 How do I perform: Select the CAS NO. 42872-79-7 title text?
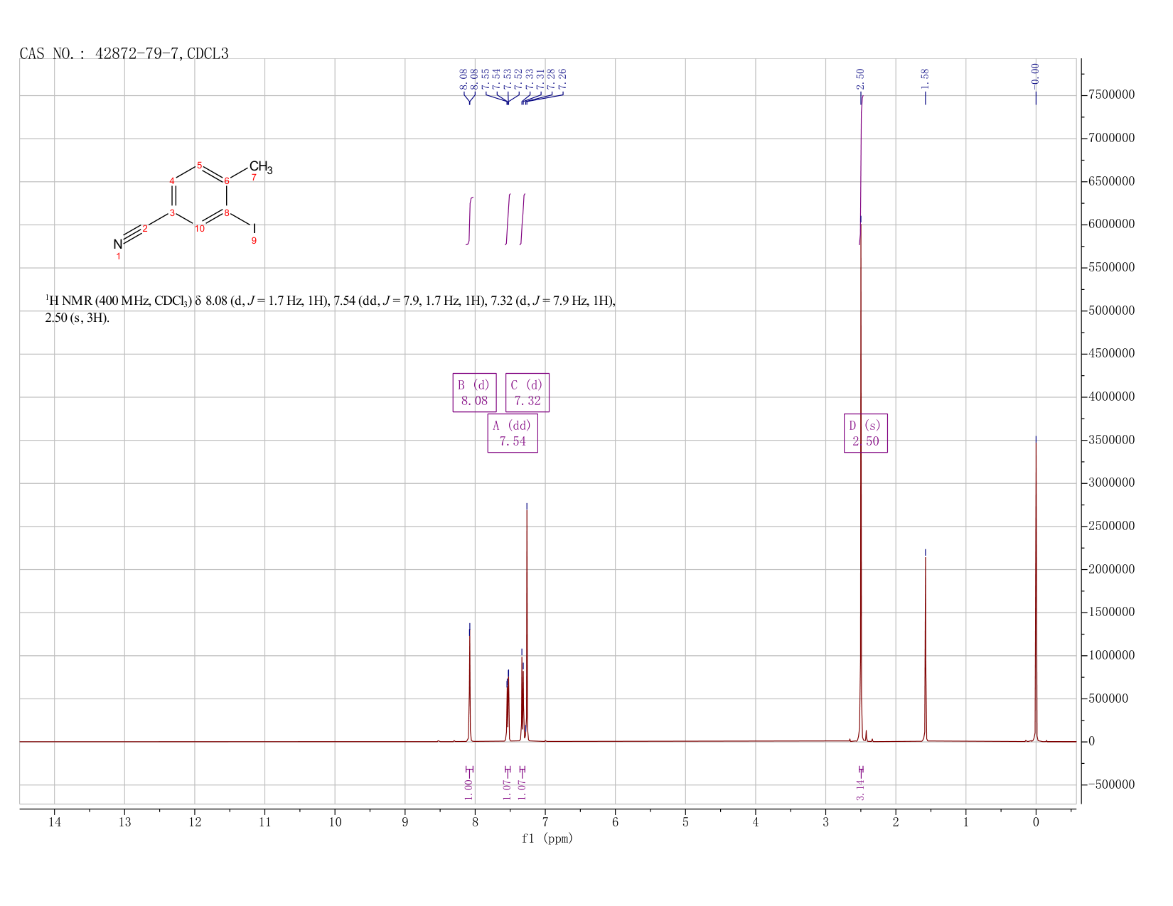pyautogui.click(x=124, y=53)
